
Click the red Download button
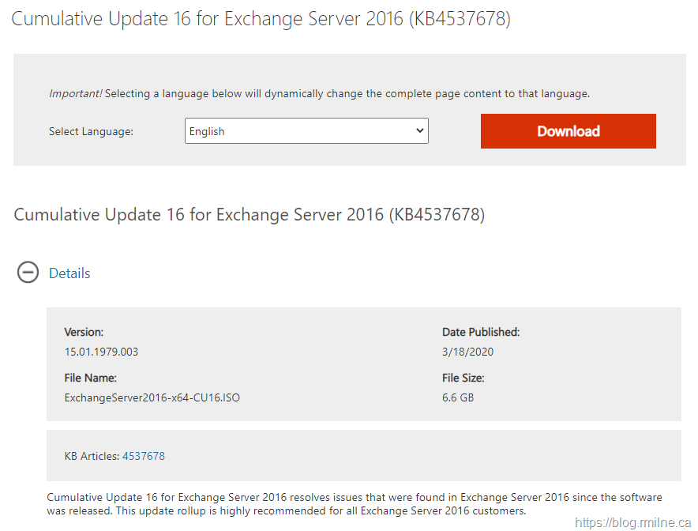pos(568,131)
